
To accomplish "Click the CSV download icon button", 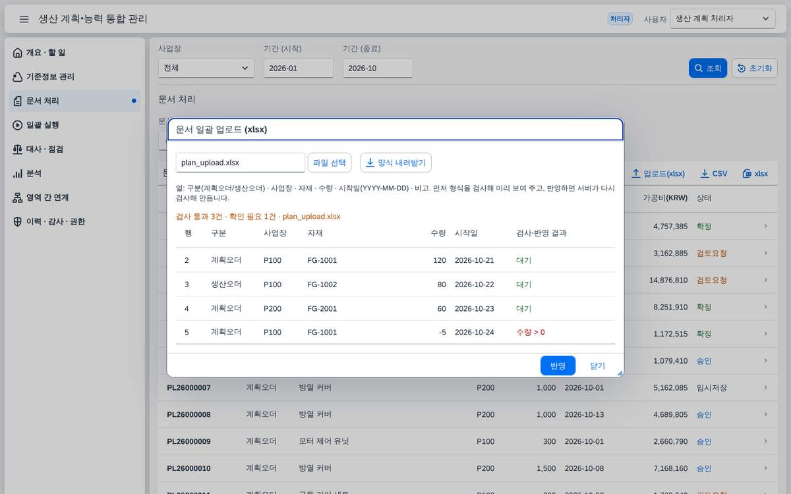I will (714, 174).
